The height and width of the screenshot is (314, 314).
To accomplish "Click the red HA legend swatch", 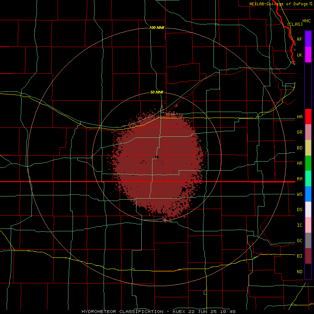I will [308, 117].
